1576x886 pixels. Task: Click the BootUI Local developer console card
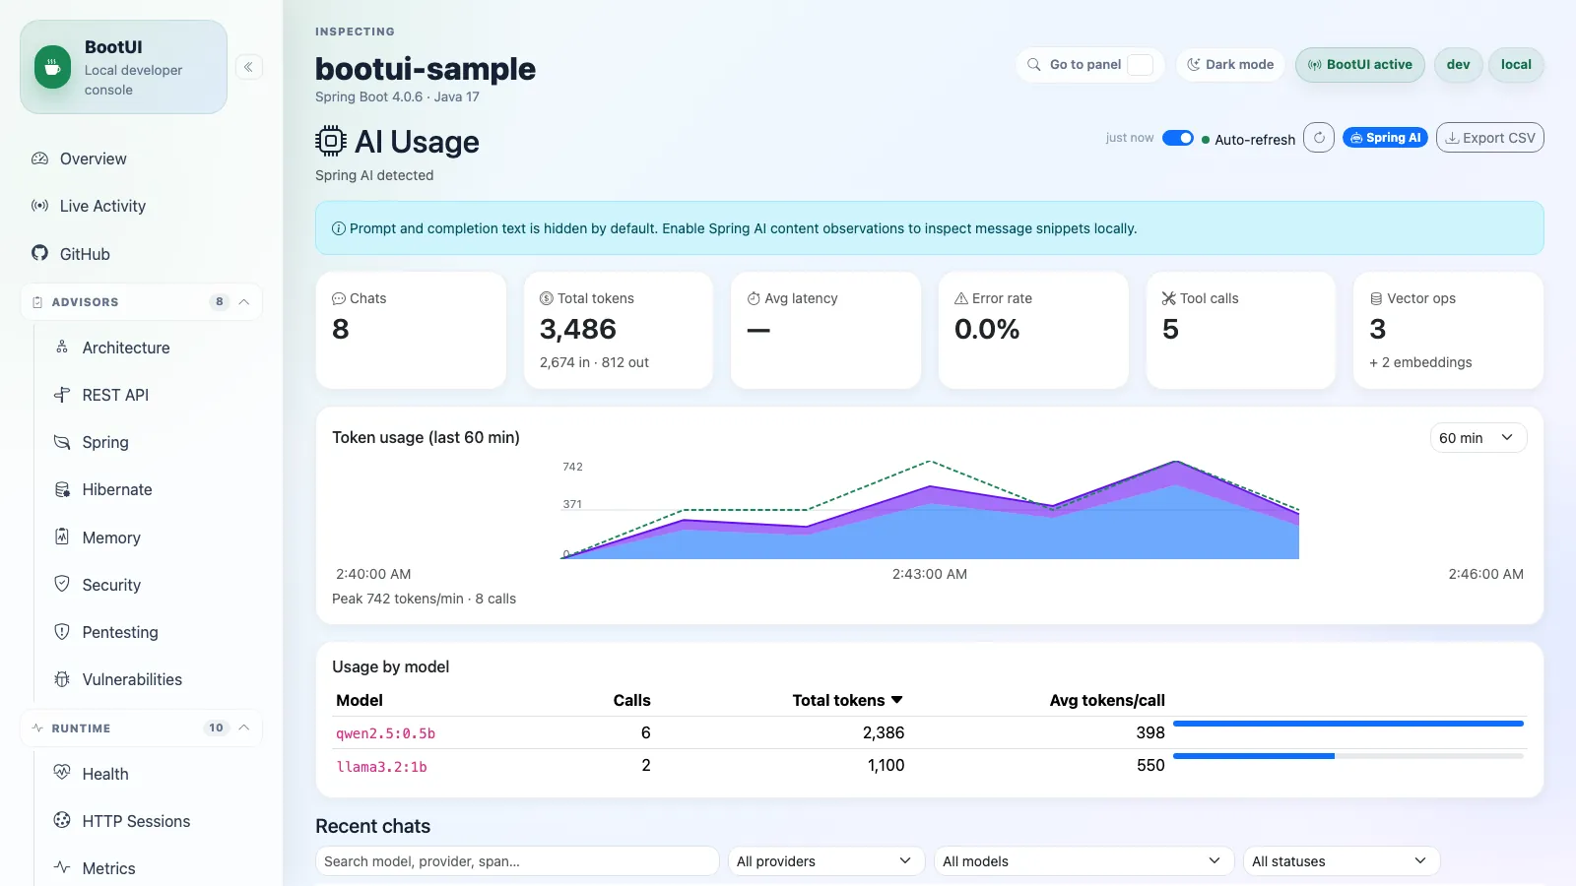[123, 67]
